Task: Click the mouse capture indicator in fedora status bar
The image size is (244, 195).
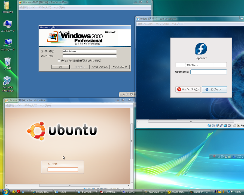Action: pyautogui.click(x=235, y=126)
